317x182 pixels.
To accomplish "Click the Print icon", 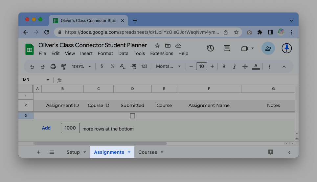I will point(53,67).
